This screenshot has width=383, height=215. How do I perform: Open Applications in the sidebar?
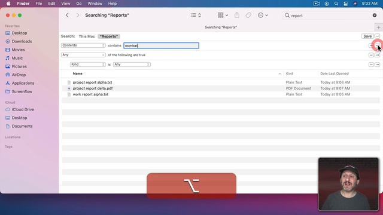coord(23,83)
